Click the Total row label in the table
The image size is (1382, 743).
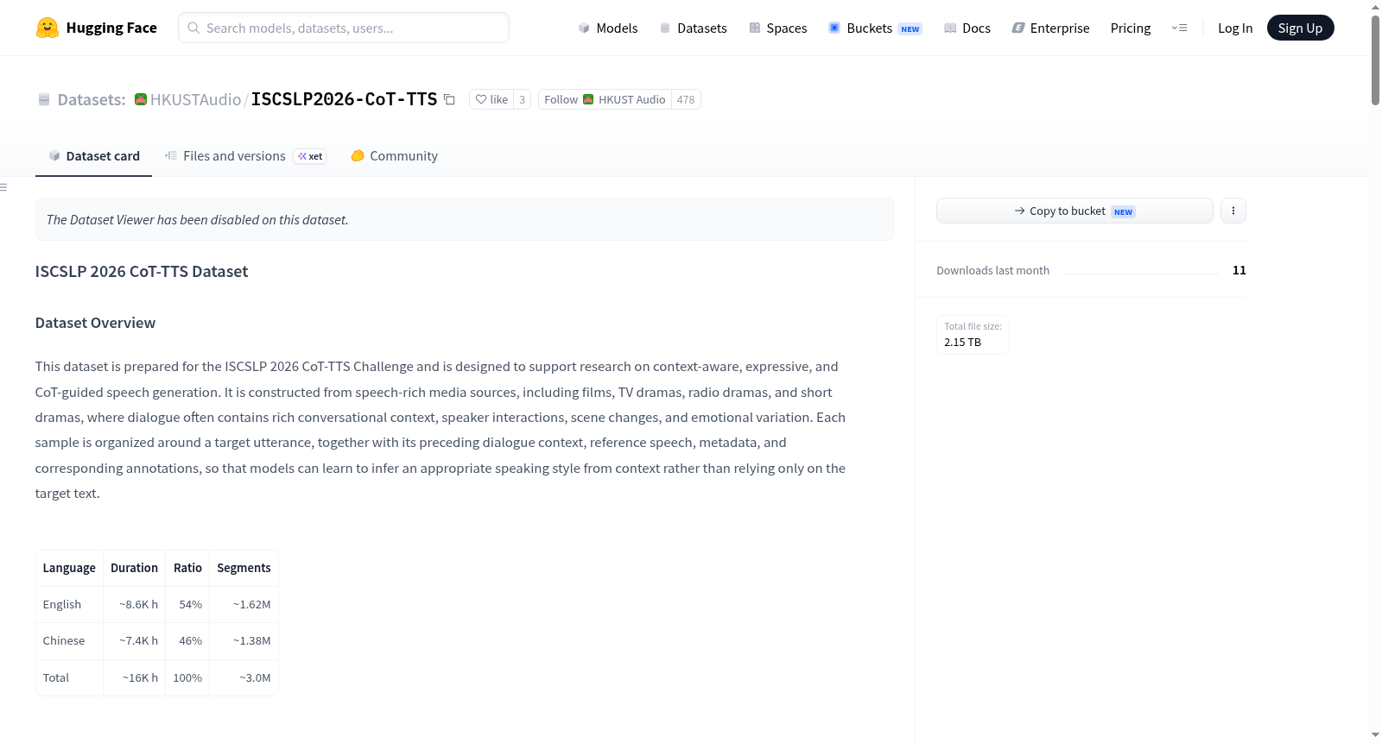click(56, 677)
